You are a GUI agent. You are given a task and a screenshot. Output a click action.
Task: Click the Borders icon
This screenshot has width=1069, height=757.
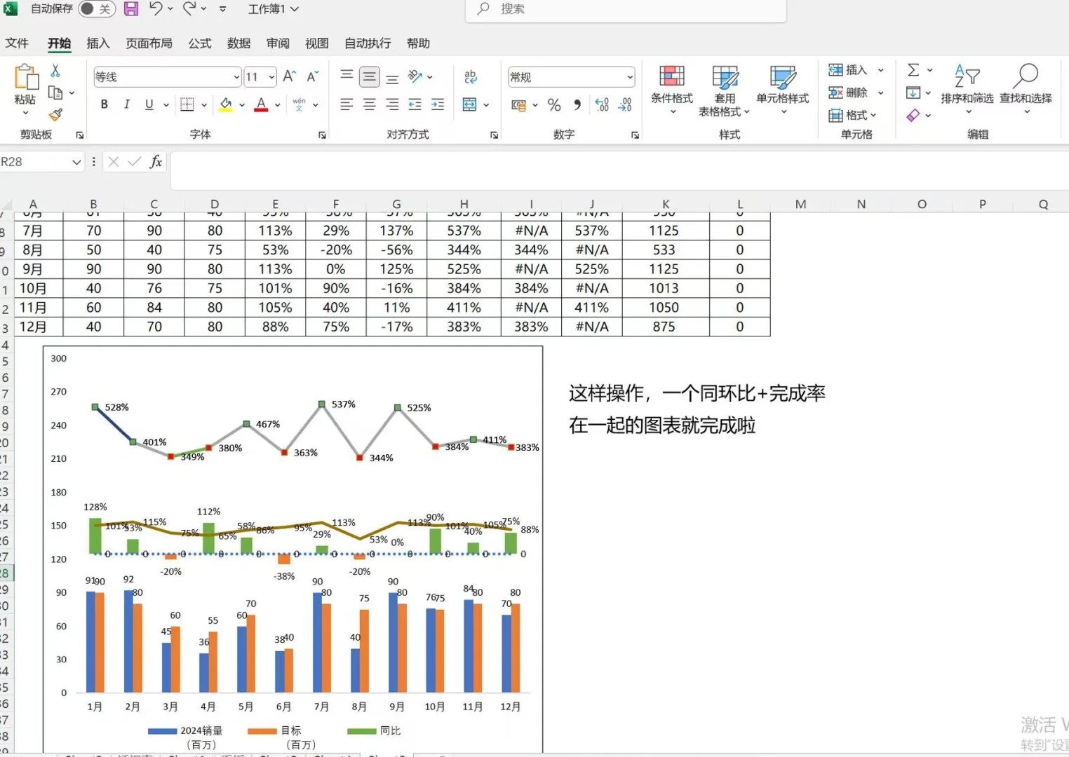187,104
